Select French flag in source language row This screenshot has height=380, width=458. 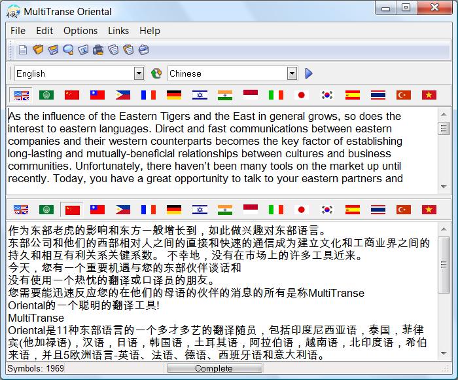click(x=149, y=95)
